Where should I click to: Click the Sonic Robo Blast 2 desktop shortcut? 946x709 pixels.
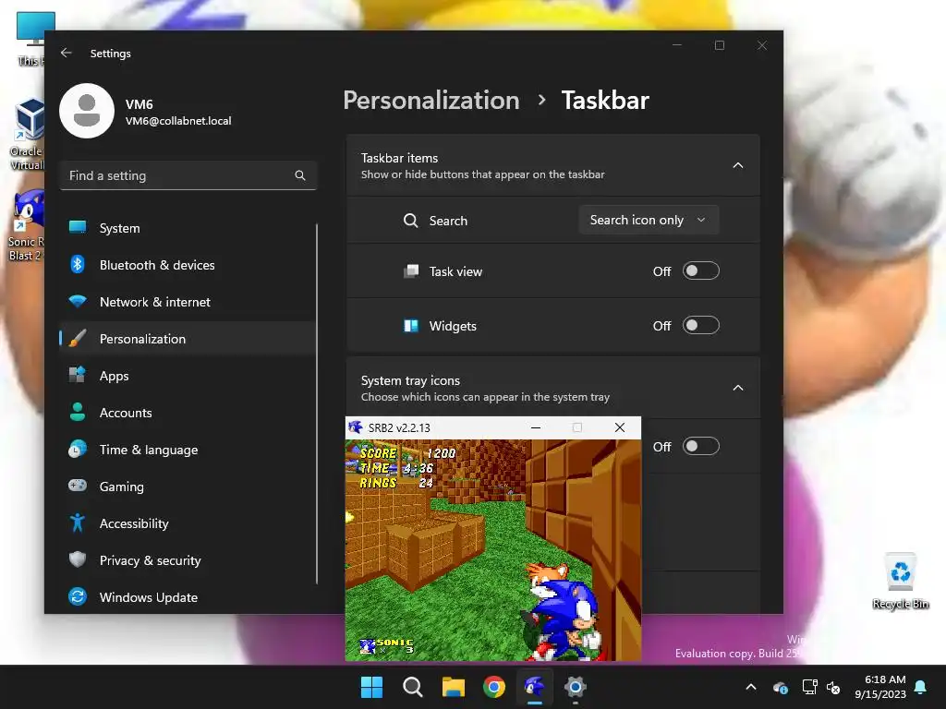pyautogui.click(x=27, y=226)
